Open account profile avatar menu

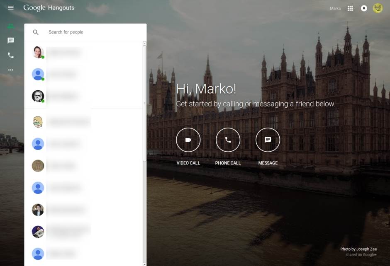coord(378,8)
